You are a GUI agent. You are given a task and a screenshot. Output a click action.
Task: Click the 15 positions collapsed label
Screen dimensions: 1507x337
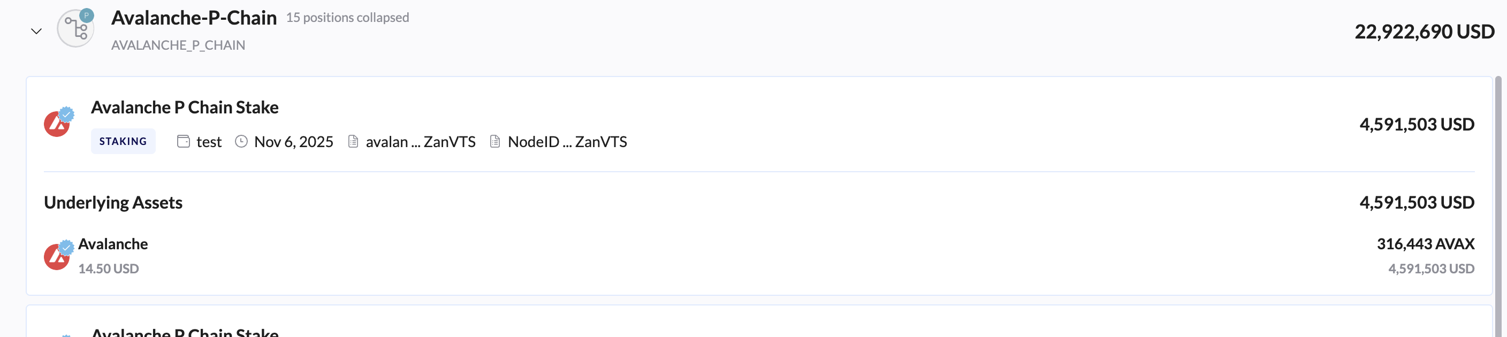point(347,18)
